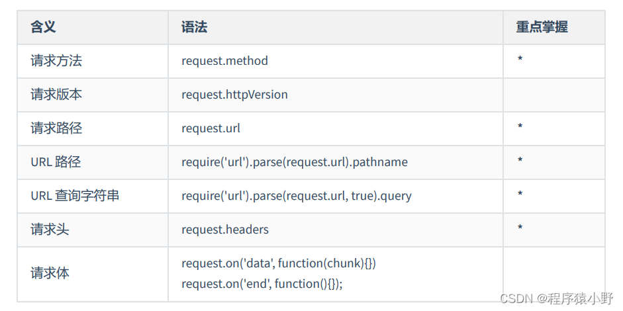Click the request.on('data') code line
Viewport: 623px width, 311px height.
(279, 263)
